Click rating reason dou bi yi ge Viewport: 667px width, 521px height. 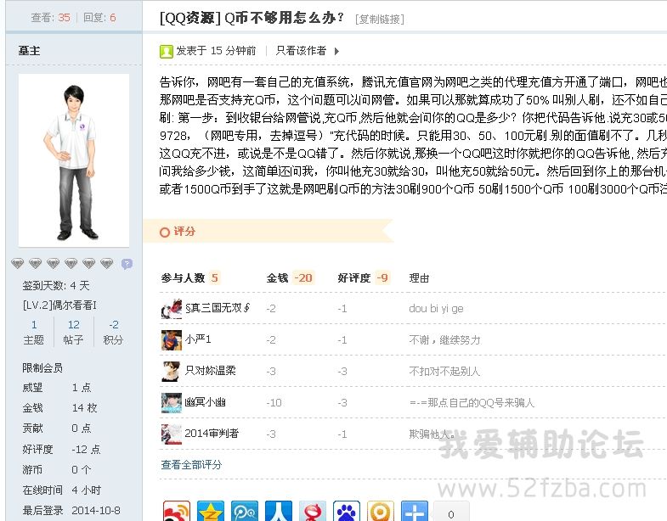point(436,309)
